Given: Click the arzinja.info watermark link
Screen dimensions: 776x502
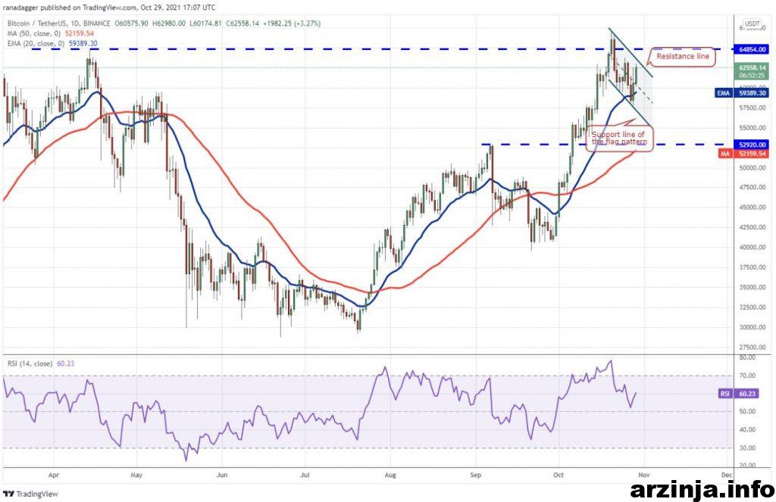Looking at the screenshot, I should [x=701, y=490].
